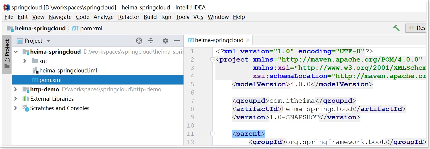The image size is (430, 149).
Task: Open the VCS menu
Action: [x=198, y=17]
